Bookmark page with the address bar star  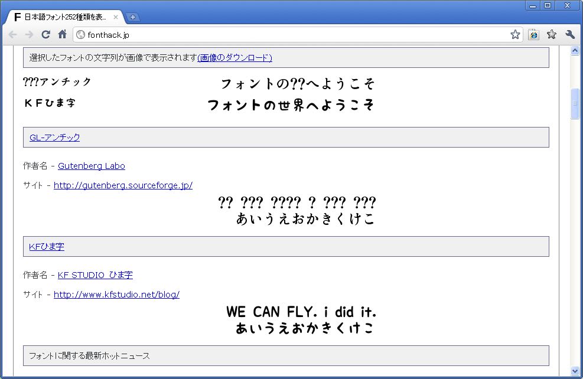tap(515, 35)
